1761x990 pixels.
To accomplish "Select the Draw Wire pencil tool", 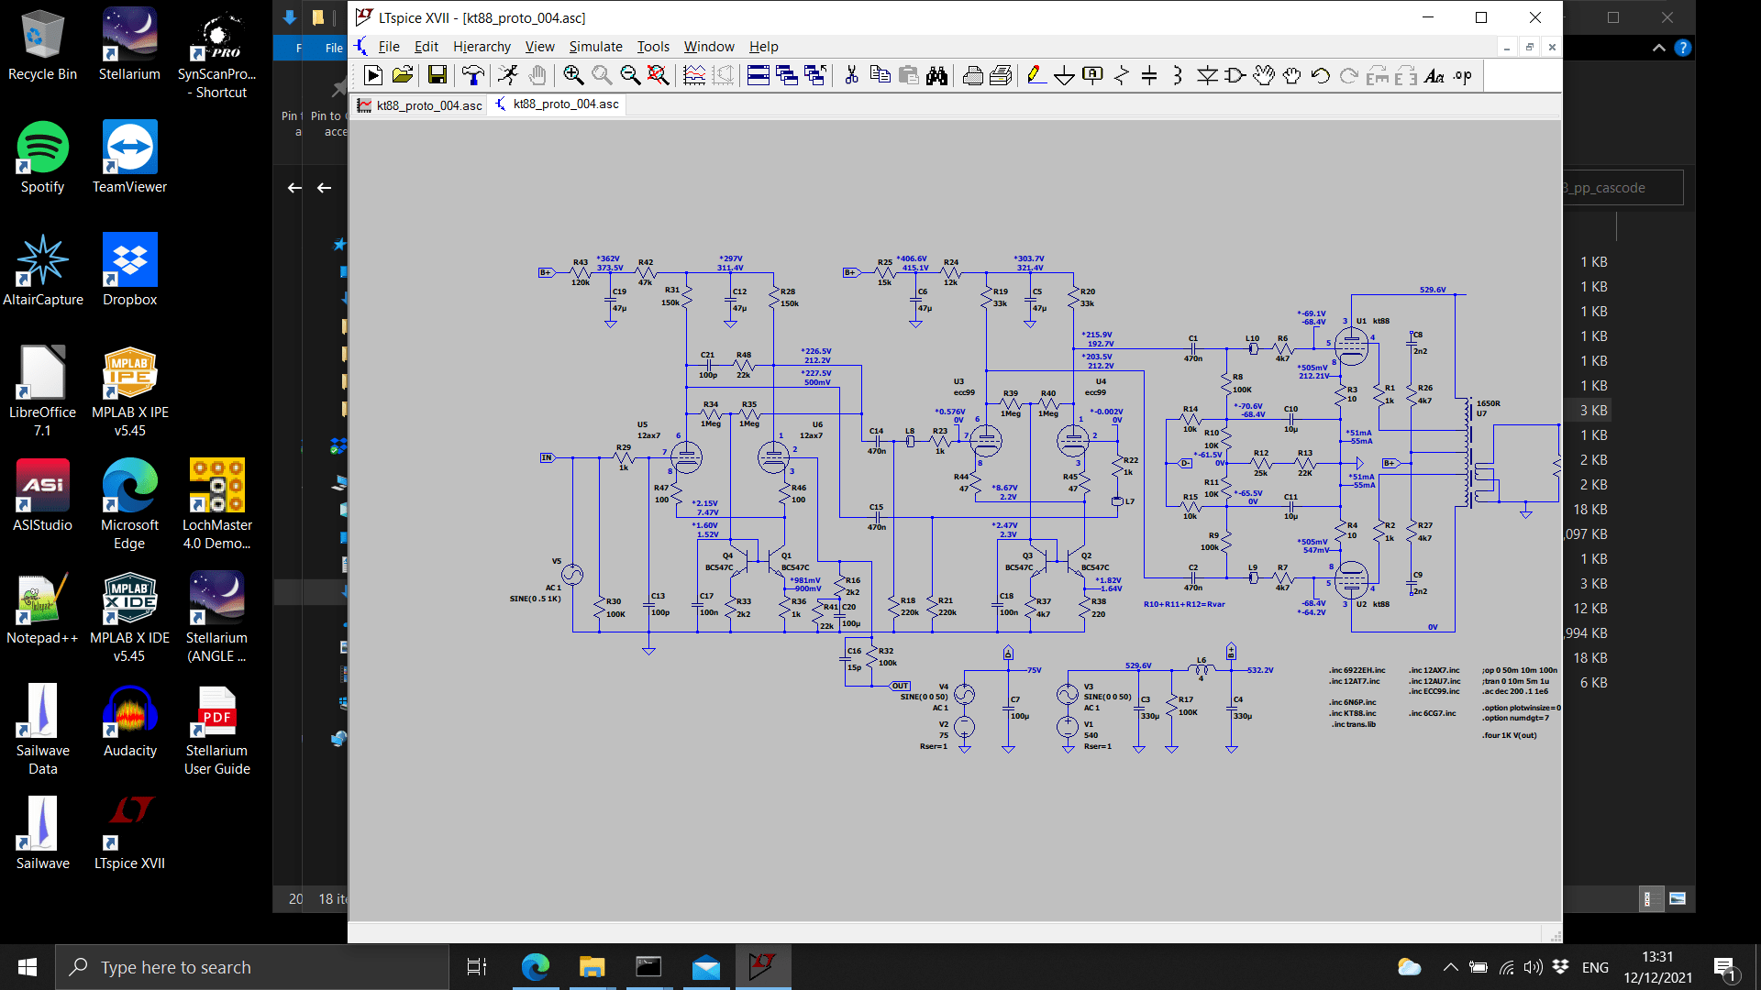I will point(1036,76).
